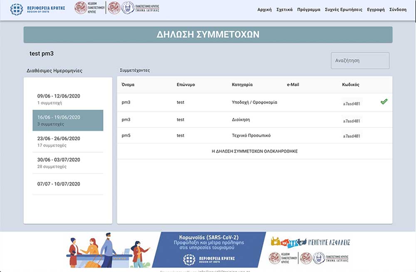Click code a7asd481 in the Τεχνικό Προσωπικό row
Viewport: 416px width, 272px height.
click(x=352, y=136)
